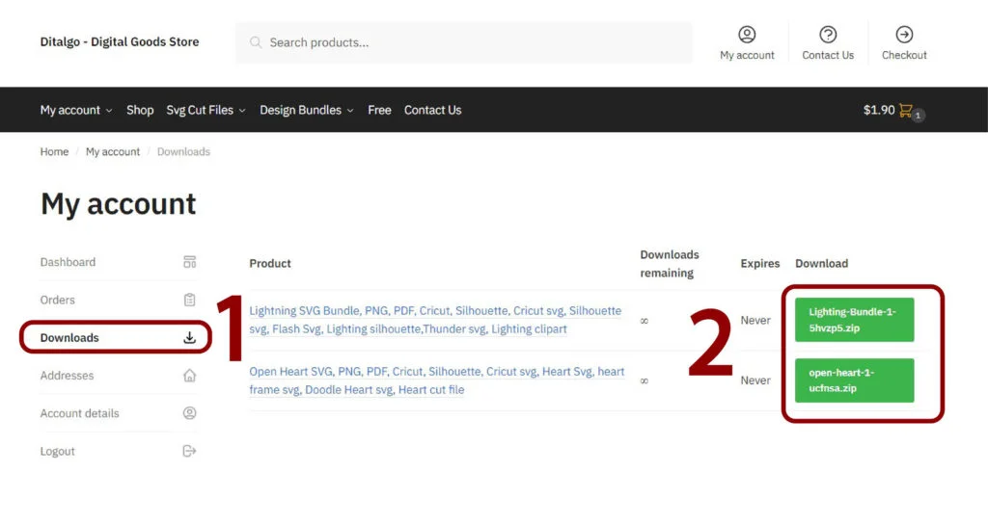The image size is (988, 524).
Task: Open the shopping cart basket icon
Action: (x=906, y=111)
